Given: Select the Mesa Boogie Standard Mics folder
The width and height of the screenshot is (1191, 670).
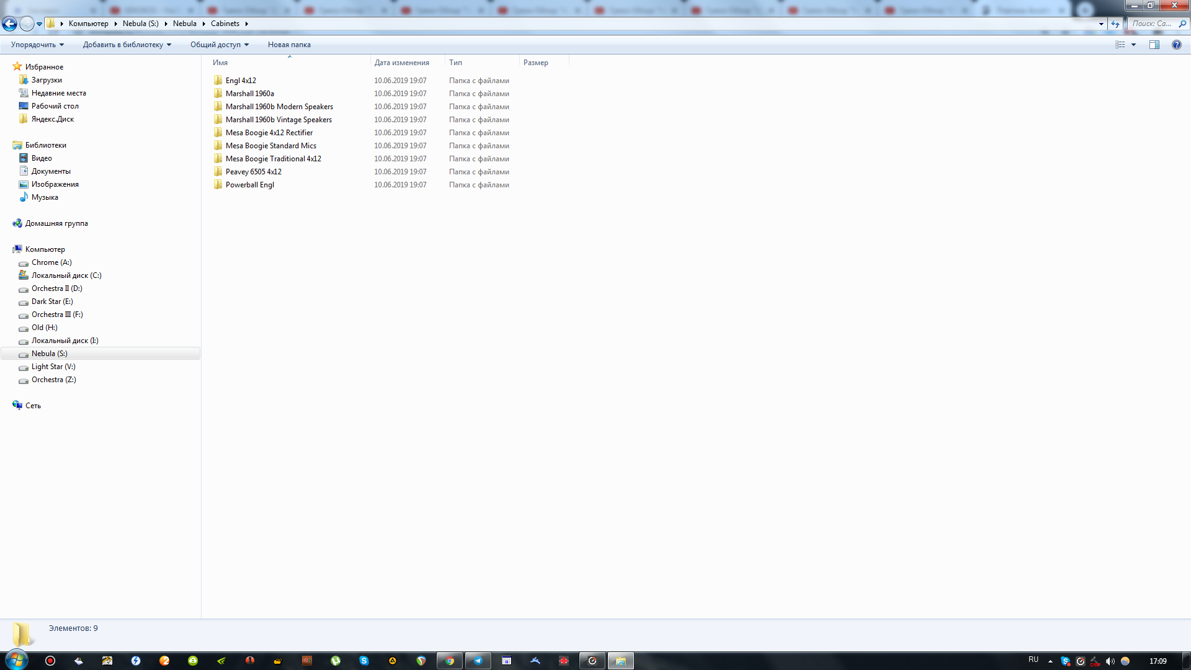Looking at the screenshot, I should coord(270,146).
